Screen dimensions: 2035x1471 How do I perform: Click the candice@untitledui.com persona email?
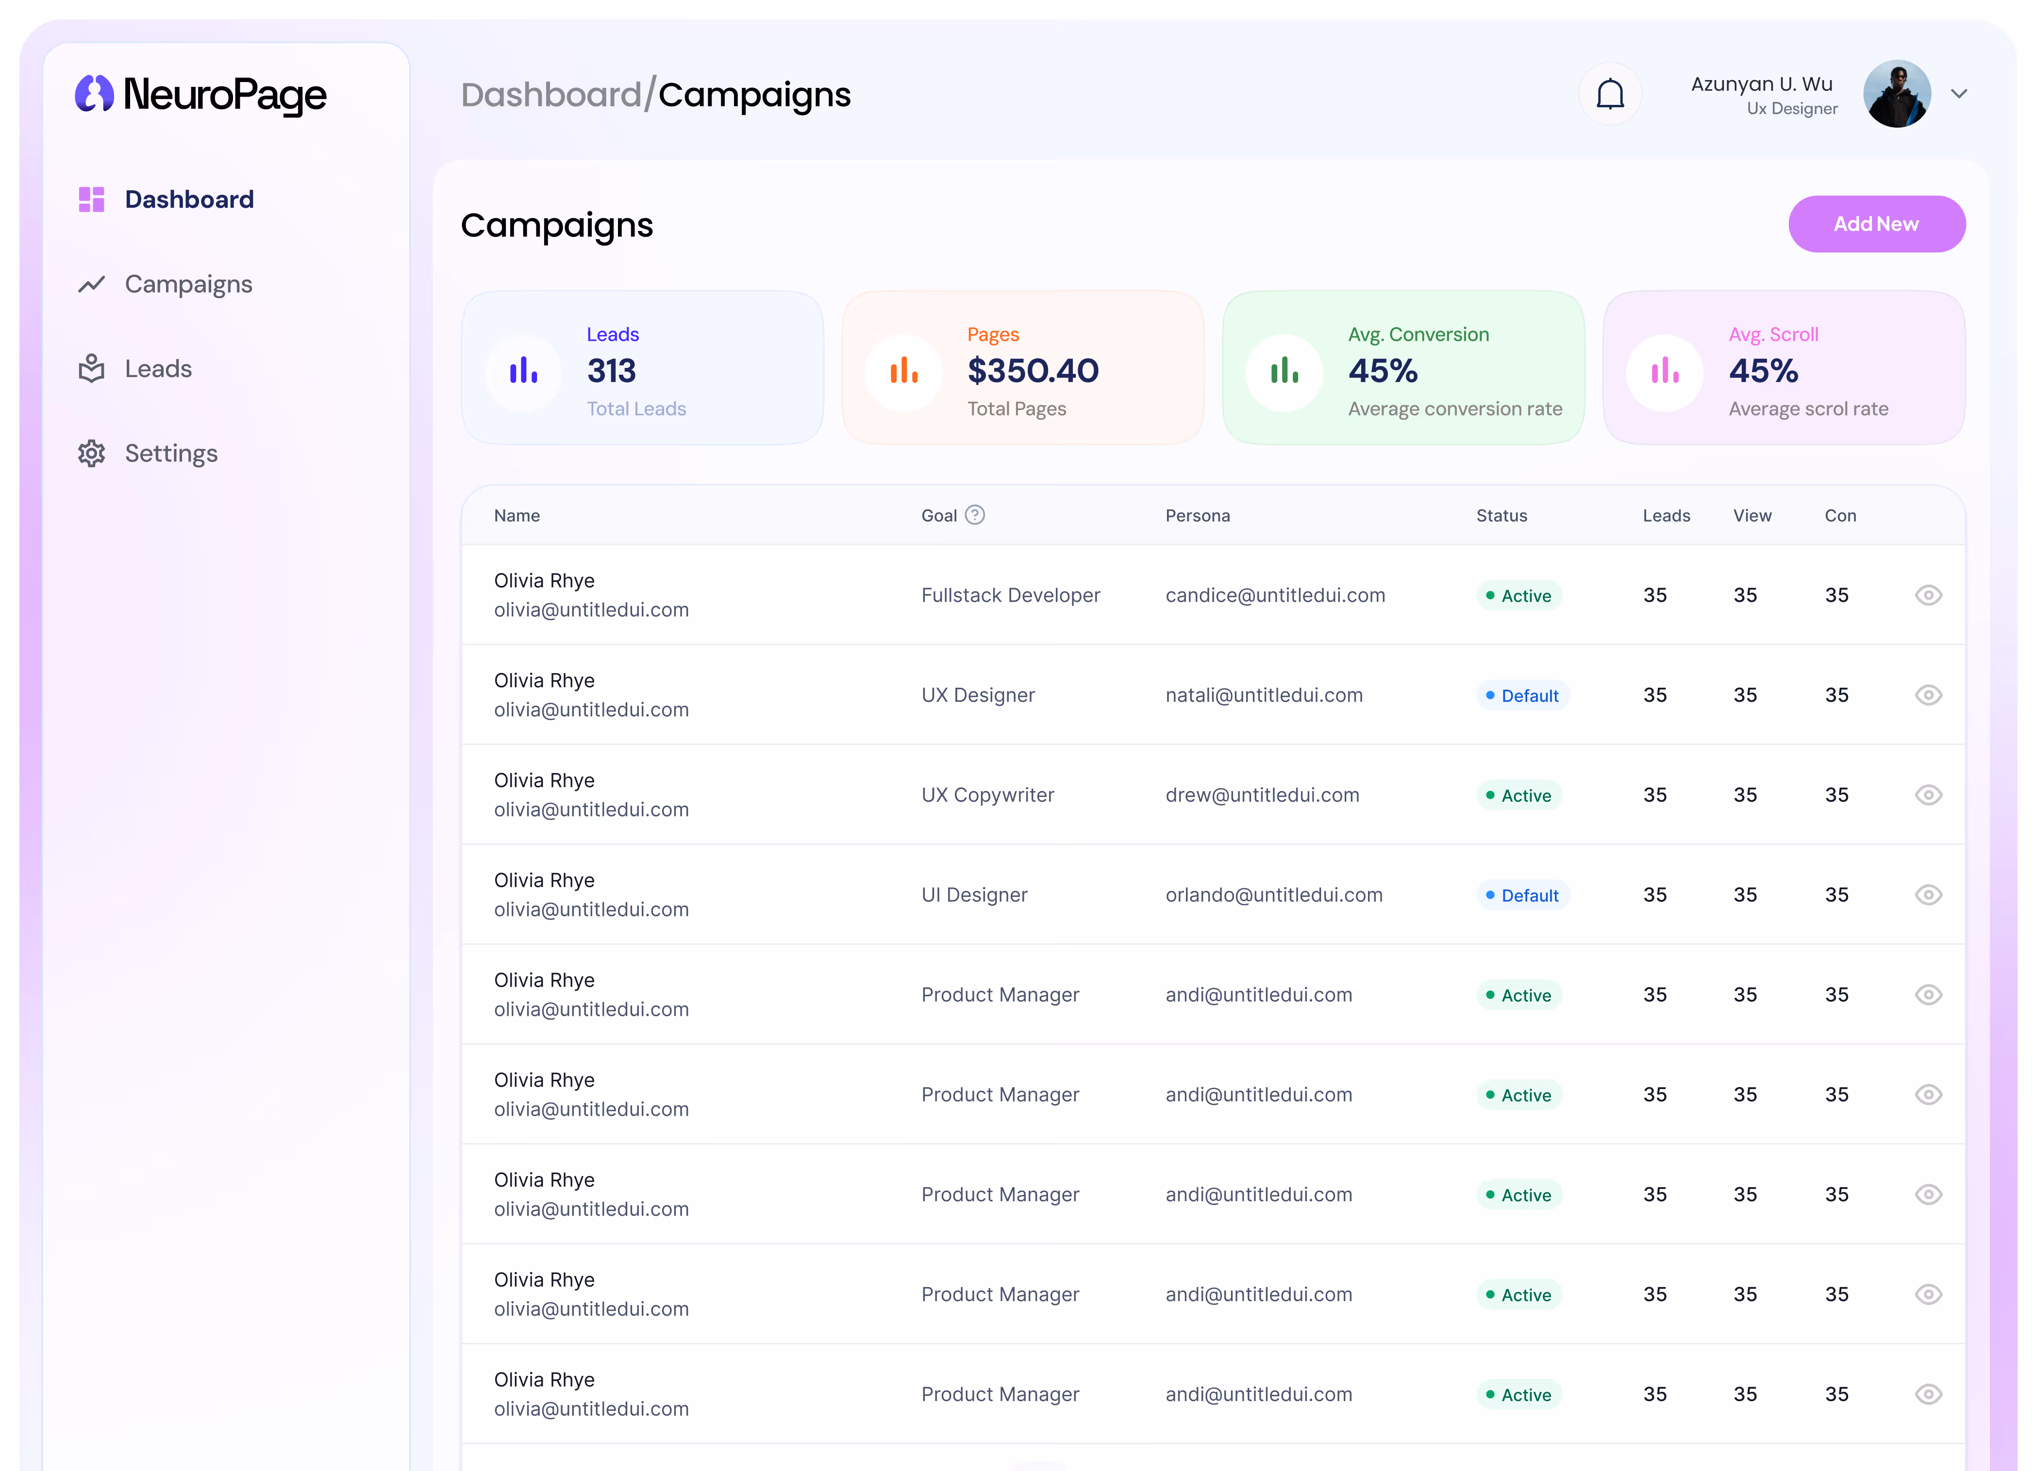[x=1275, y=595]
